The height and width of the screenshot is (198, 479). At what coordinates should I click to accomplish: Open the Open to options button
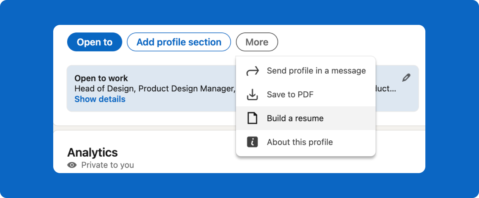point(95,42)
